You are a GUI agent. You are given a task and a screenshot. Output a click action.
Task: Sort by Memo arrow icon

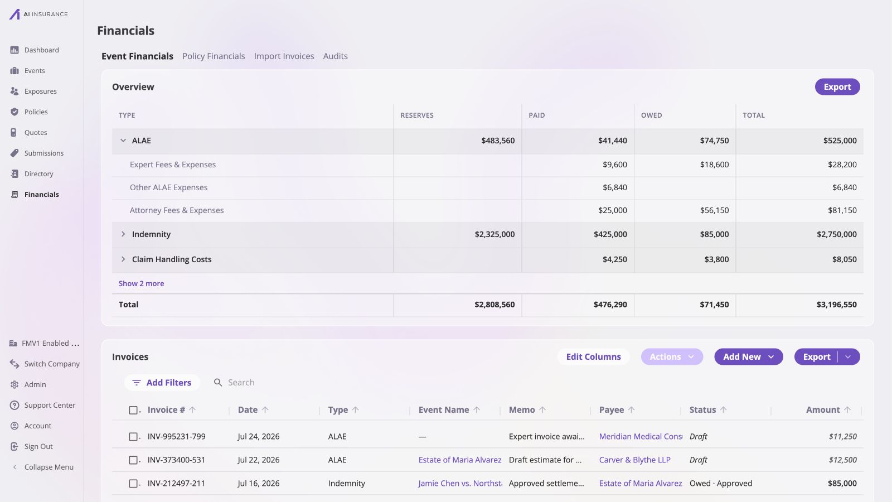(x=542, y=410)
